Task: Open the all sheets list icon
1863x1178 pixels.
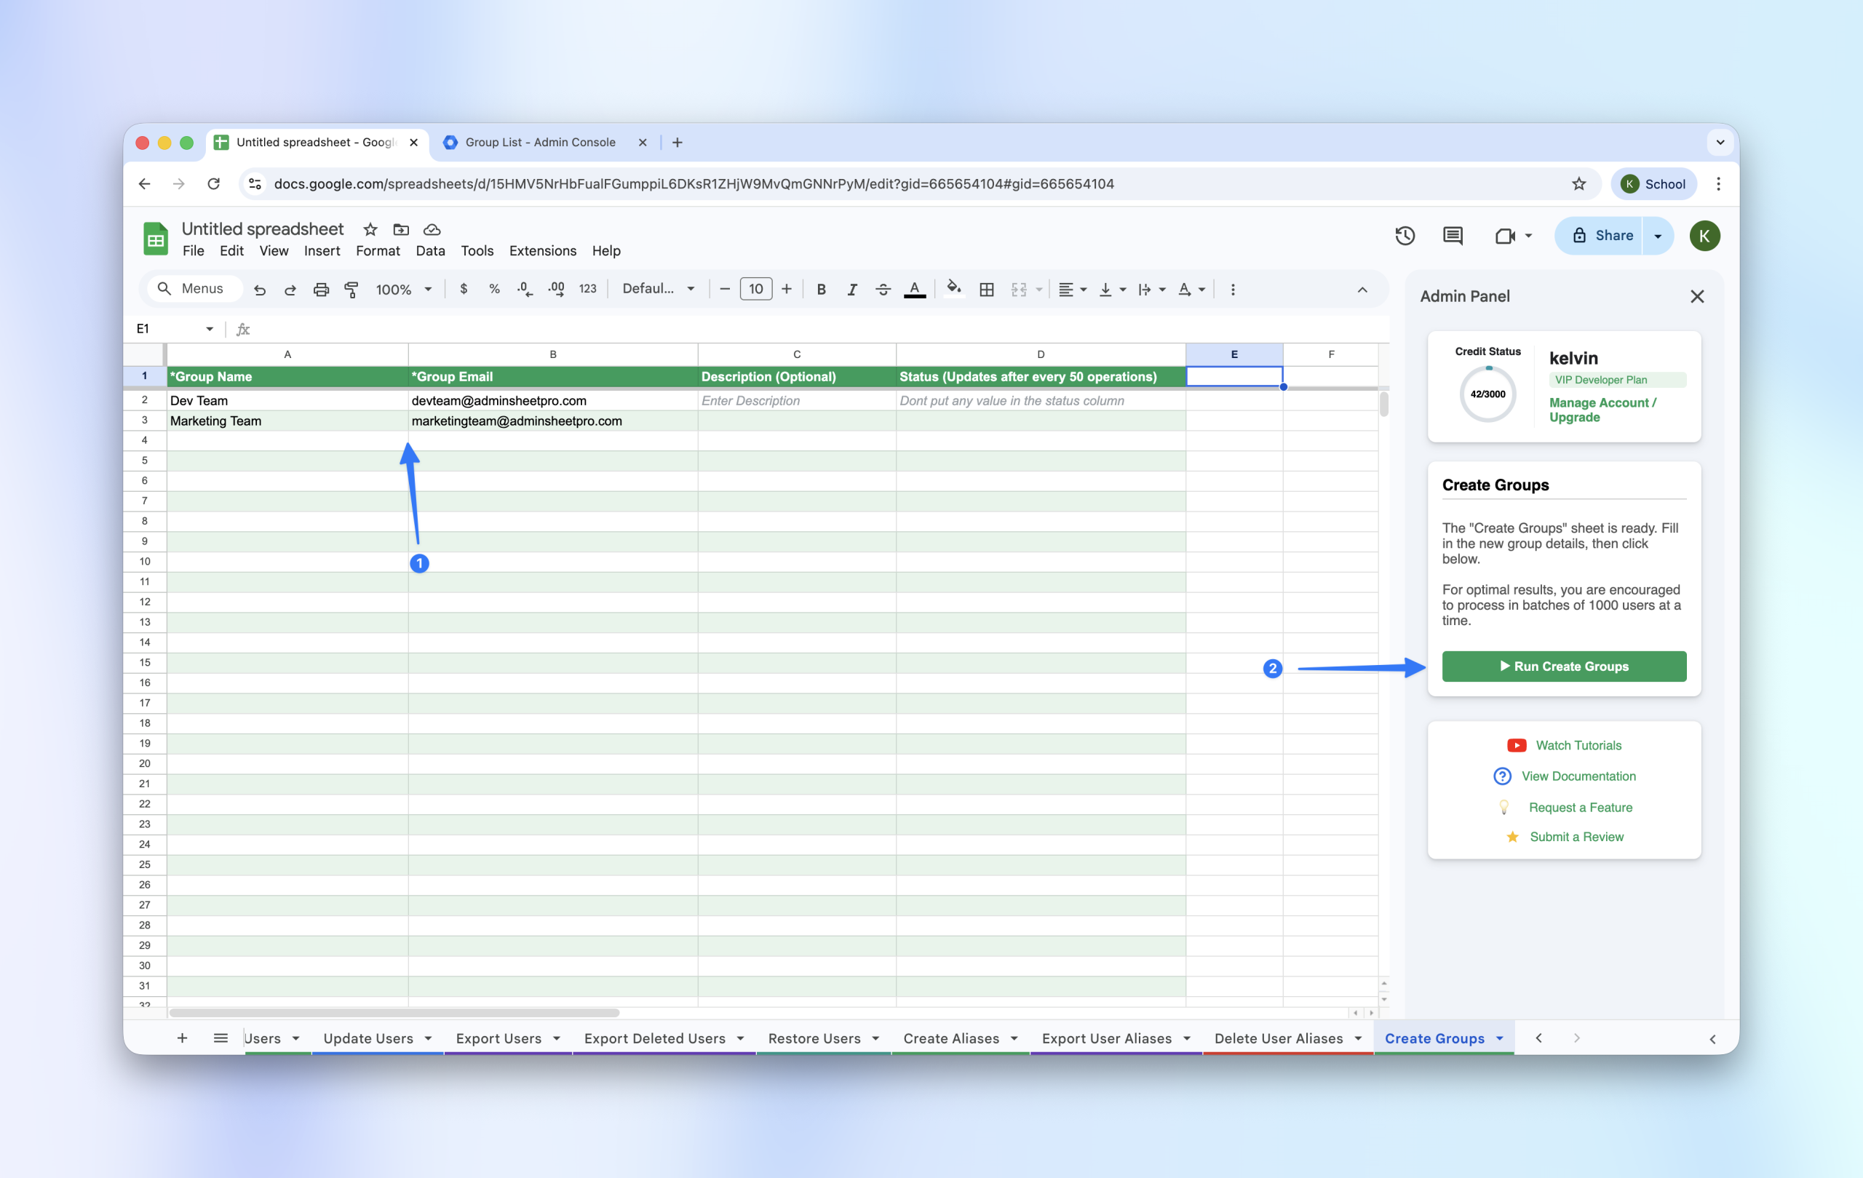Action: coord(221,1038)
